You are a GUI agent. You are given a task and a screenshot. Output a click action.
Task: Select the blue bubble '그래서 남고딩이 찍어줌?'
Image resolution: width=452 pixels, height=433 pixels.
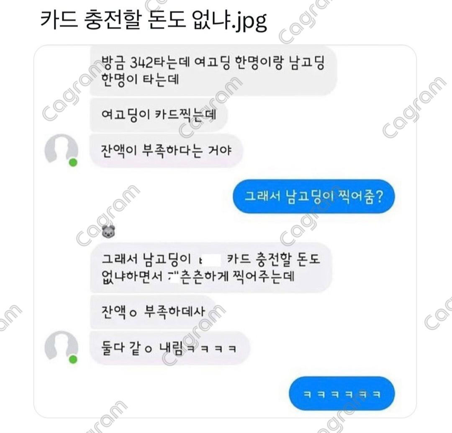tap(313, 196)
